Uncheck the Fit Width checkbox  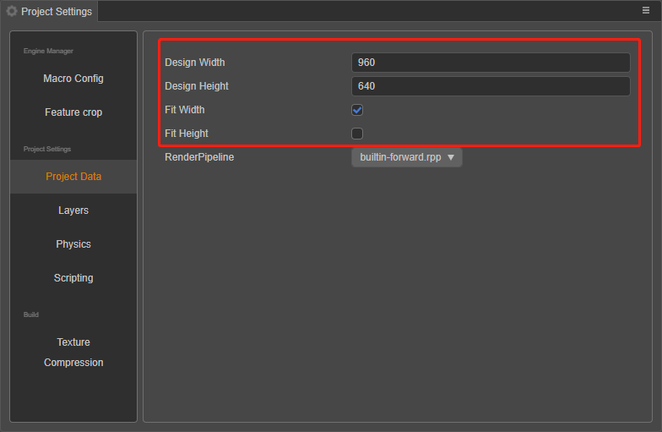(x=357, y=110)
